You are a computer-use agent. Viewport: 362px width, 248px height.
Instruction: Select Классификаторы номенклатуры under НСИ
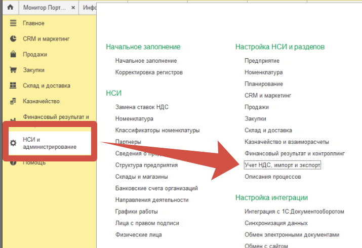click(157, 131)
